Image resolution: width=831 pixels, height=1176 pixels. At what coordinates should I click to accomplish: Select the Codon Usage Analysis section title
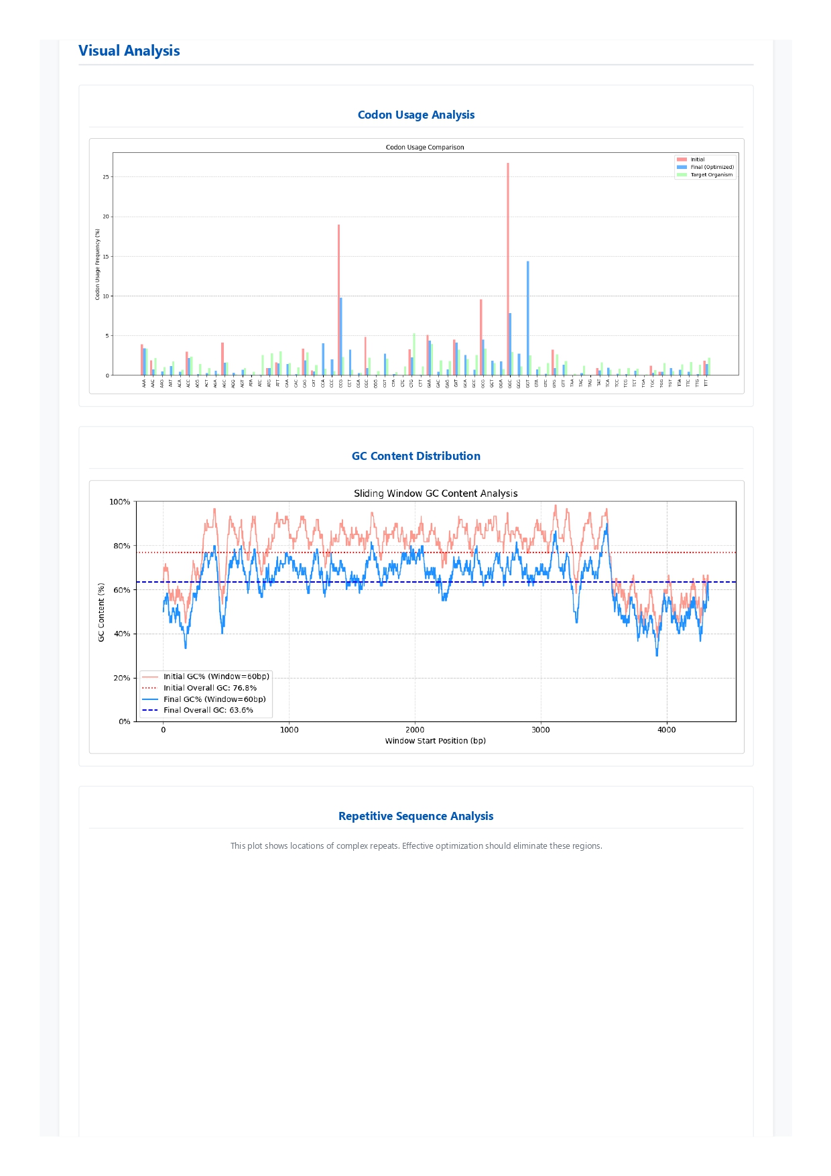coord(415,115)
